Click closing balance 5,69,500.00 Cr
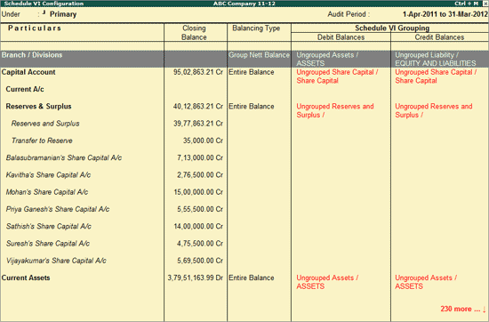 [x=200, y=261]
